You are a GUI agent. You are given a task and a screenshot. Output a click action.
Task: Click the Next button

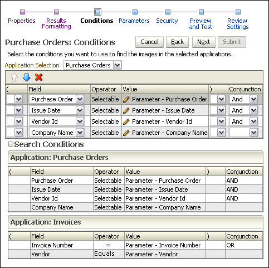[204, 42]
